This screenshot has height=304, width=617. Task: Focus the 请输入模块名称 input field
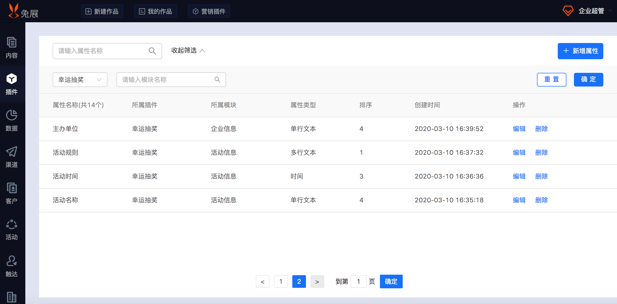pos(171,80)
